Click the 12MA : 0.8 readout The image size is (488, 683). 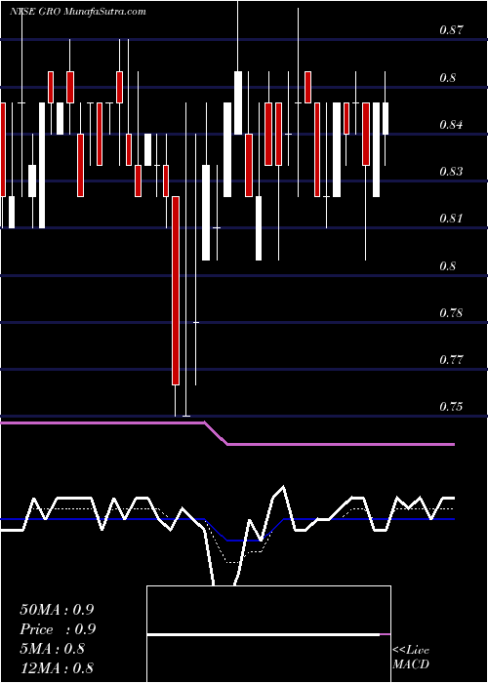click(x=57, y=668)
